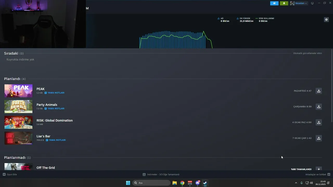Click the Ağ network rate legend
Viewport: 333px width, 187px height.
click(x=223, y=20)
